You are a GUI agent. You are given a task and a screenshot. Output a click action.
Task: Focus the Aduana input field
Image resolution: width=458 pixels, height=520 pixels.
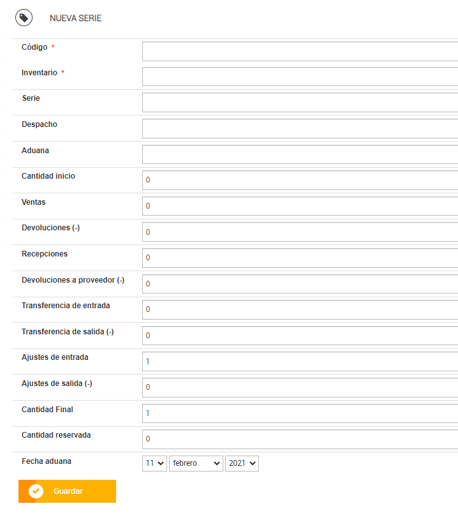(300, 154)
